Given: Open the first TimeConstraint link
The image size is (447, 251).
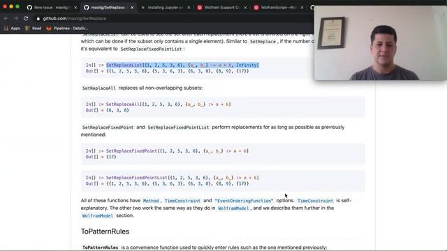Looking at the screenshot, I should tap(182, 201).
